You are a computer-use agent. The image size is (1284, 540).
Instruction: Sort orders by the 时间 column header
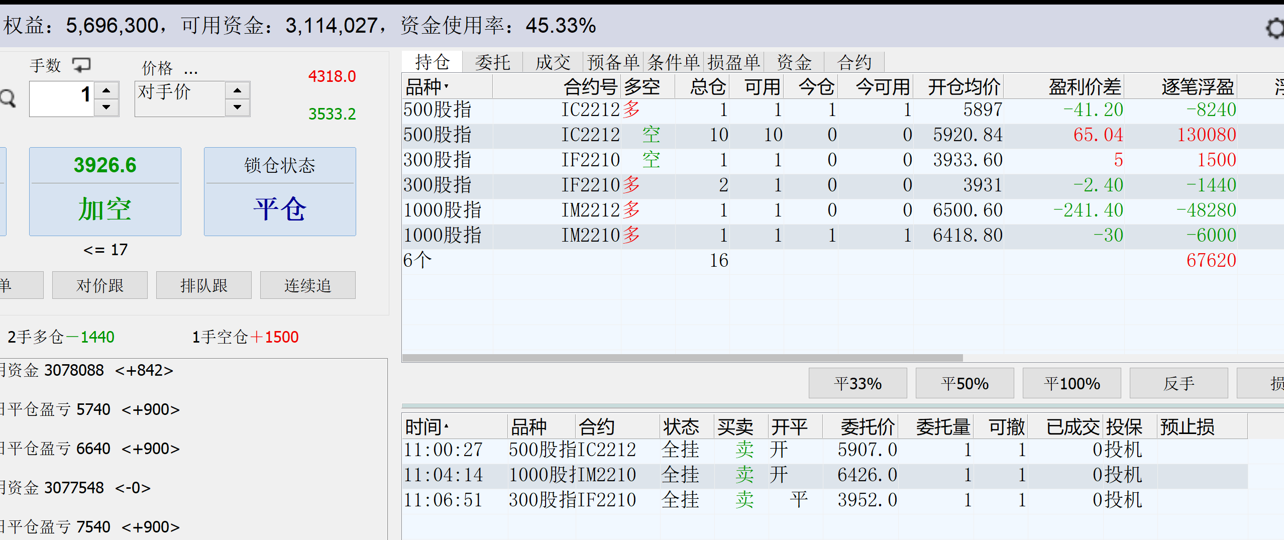[456, 427]
